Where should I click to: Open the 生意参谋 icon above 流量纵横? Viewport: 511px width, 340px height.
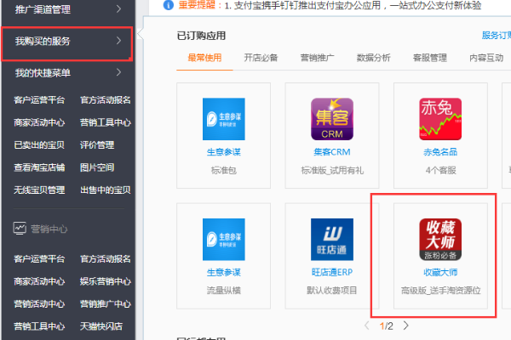[223, 240]
